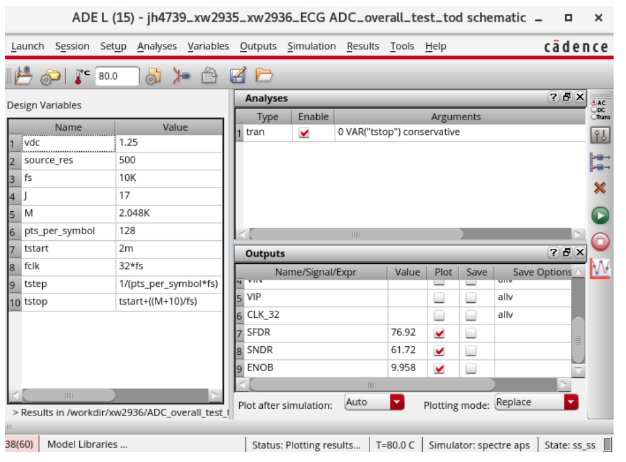Select the DC radio button

595,110
